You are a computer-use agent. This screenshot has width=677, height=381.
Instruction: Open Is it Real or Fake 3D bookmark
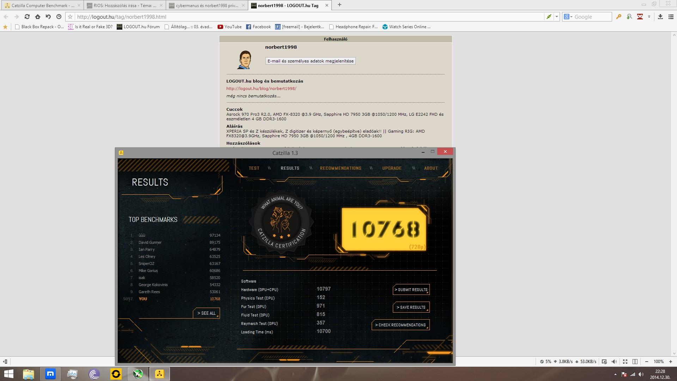(x=90, y=27)
